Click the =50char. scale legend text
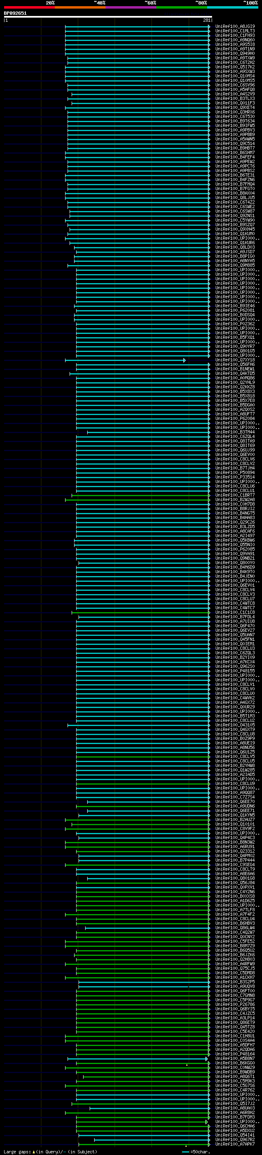The image size is (262, 1155). 200,1152
